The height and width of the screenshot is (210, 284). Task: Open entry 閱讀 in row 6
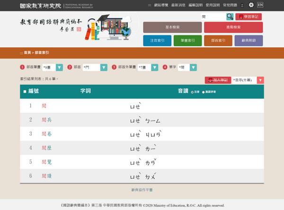coord(47,176)
